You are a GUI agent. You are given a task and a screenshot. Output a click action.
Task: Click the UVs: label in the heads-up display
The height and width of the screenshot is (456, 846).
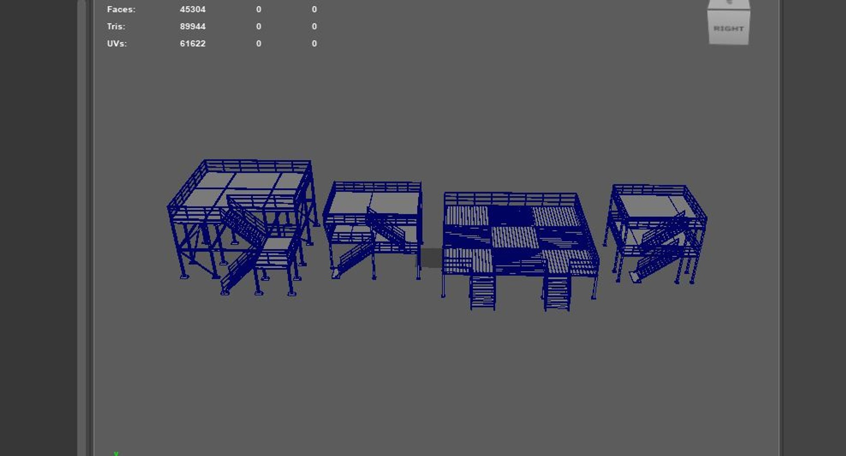[116, 44]
